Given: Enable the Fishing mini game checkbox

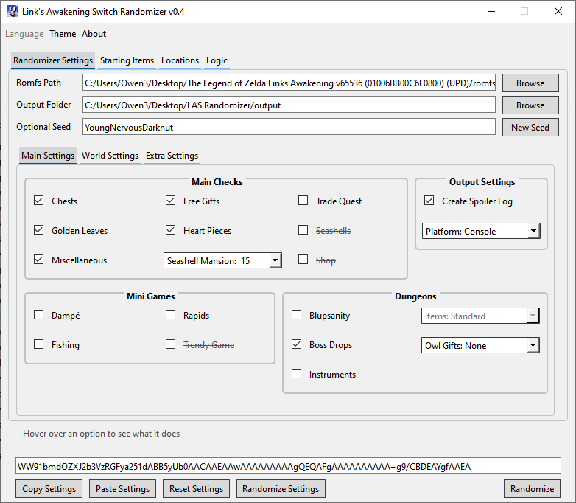Looking at the screenshot, I should coord(38,344).
